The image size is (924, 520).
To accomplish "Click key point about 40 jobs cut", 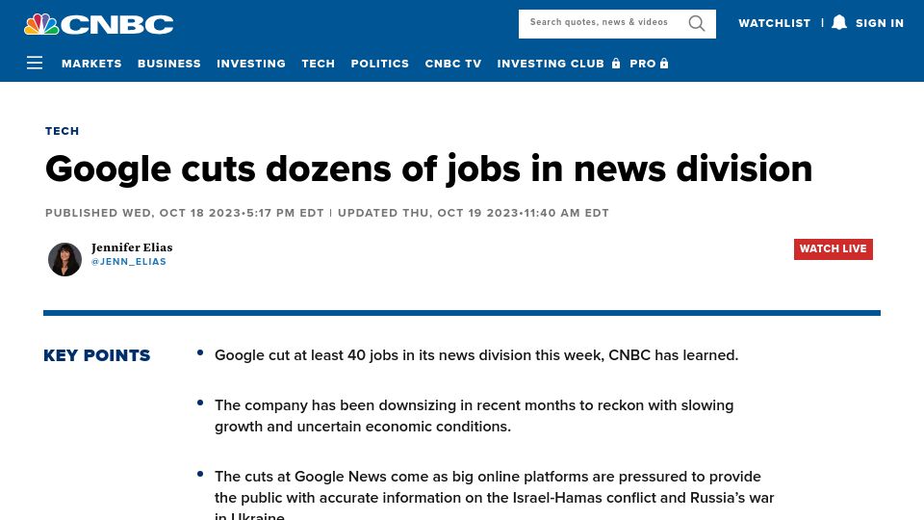I will [476, 355].
